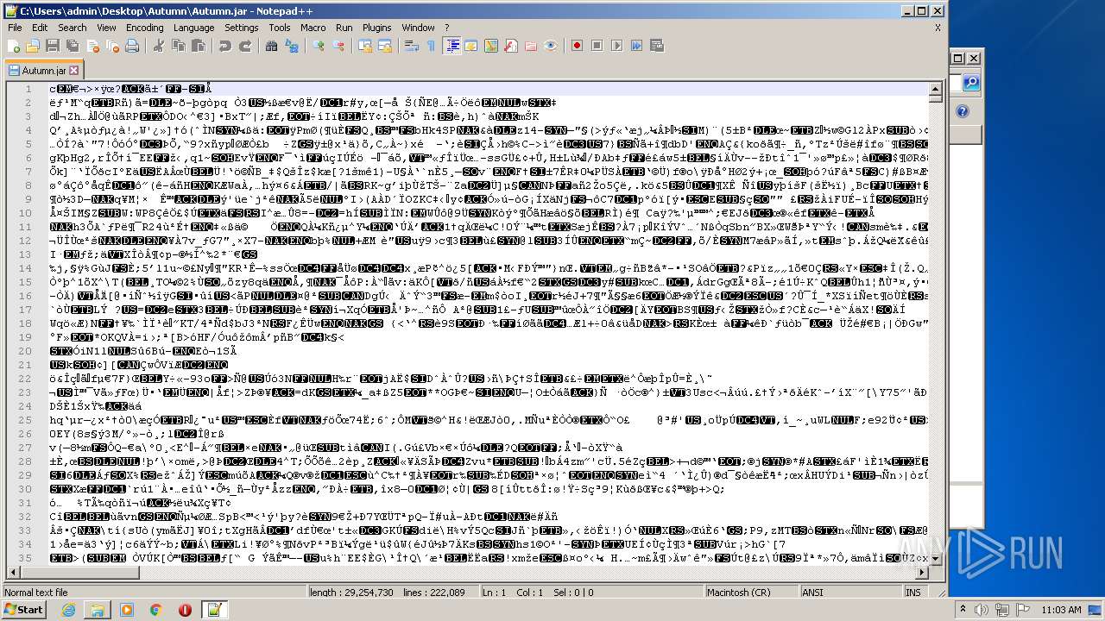Image resolution: width=1105 pixels, height=621 pixels.
Task: Open the Plugins menu
Action: (376, 28)
